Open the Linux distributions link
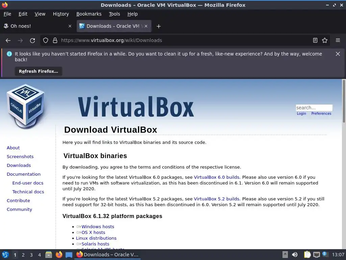346x260 pixels. [x=96, y=238]
